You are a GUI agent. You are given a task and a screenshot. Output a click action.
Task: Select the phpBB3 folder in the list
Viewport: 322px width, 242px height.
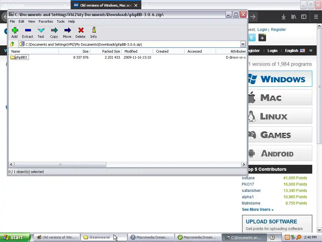pos(19,57)
